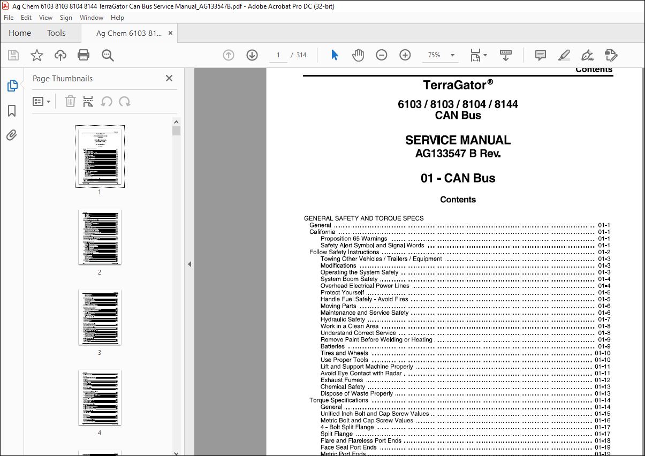The width and height of the screenshot is (645, 456).
Task: Open the Sign menu
Action: click(x=66, y=18)
